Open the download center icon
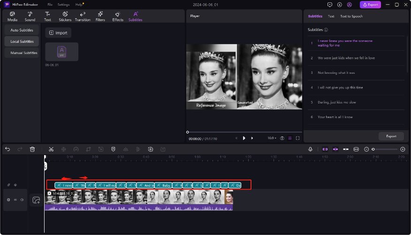Image resolution: width=411 pixels, height=235 pixels. point(339,5)
